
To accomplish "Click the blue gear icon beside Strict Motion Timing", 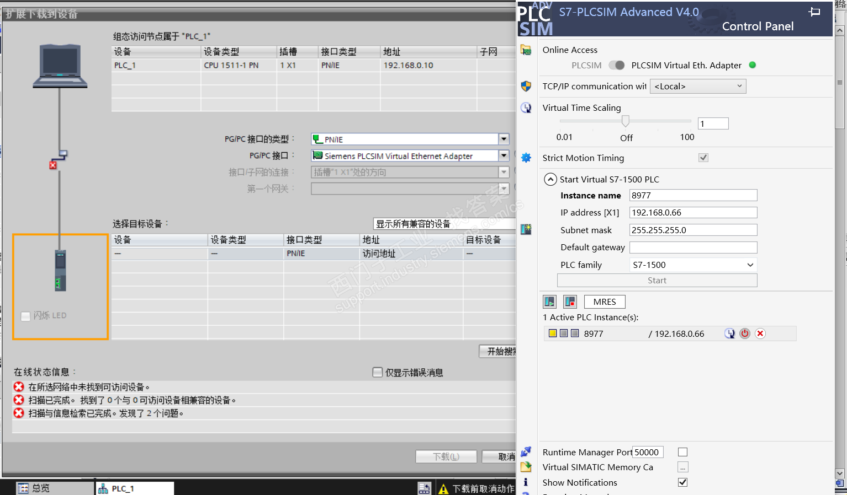I will pyautogui.click(x=526, y=158).
